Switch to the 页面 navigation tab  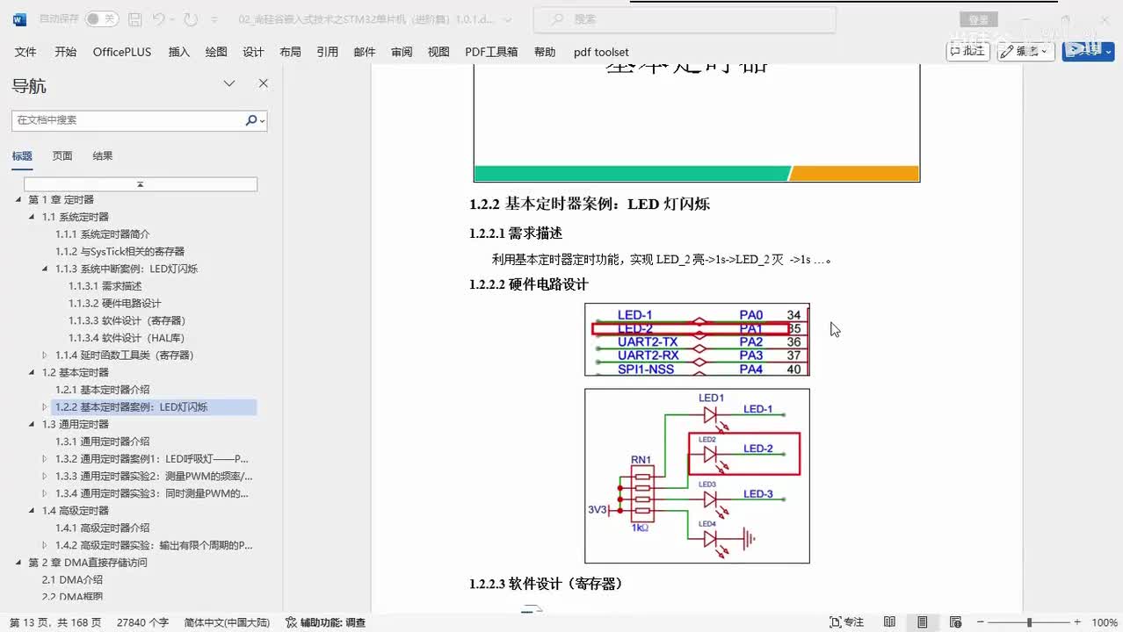62,156
